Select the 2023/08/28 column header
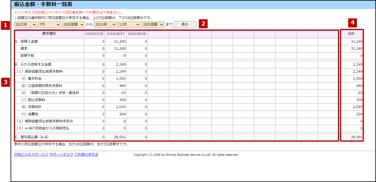Image resolution: width=376 pixels, height=182 pixels. (137, 34)
